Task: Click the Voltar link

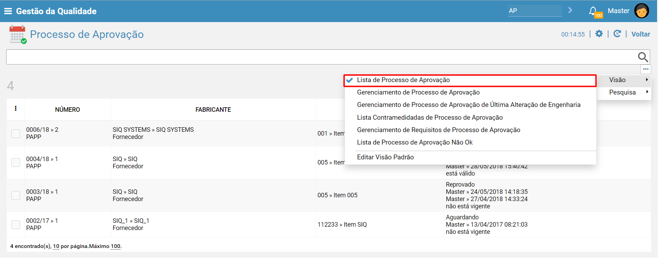Action: [640, 34]
